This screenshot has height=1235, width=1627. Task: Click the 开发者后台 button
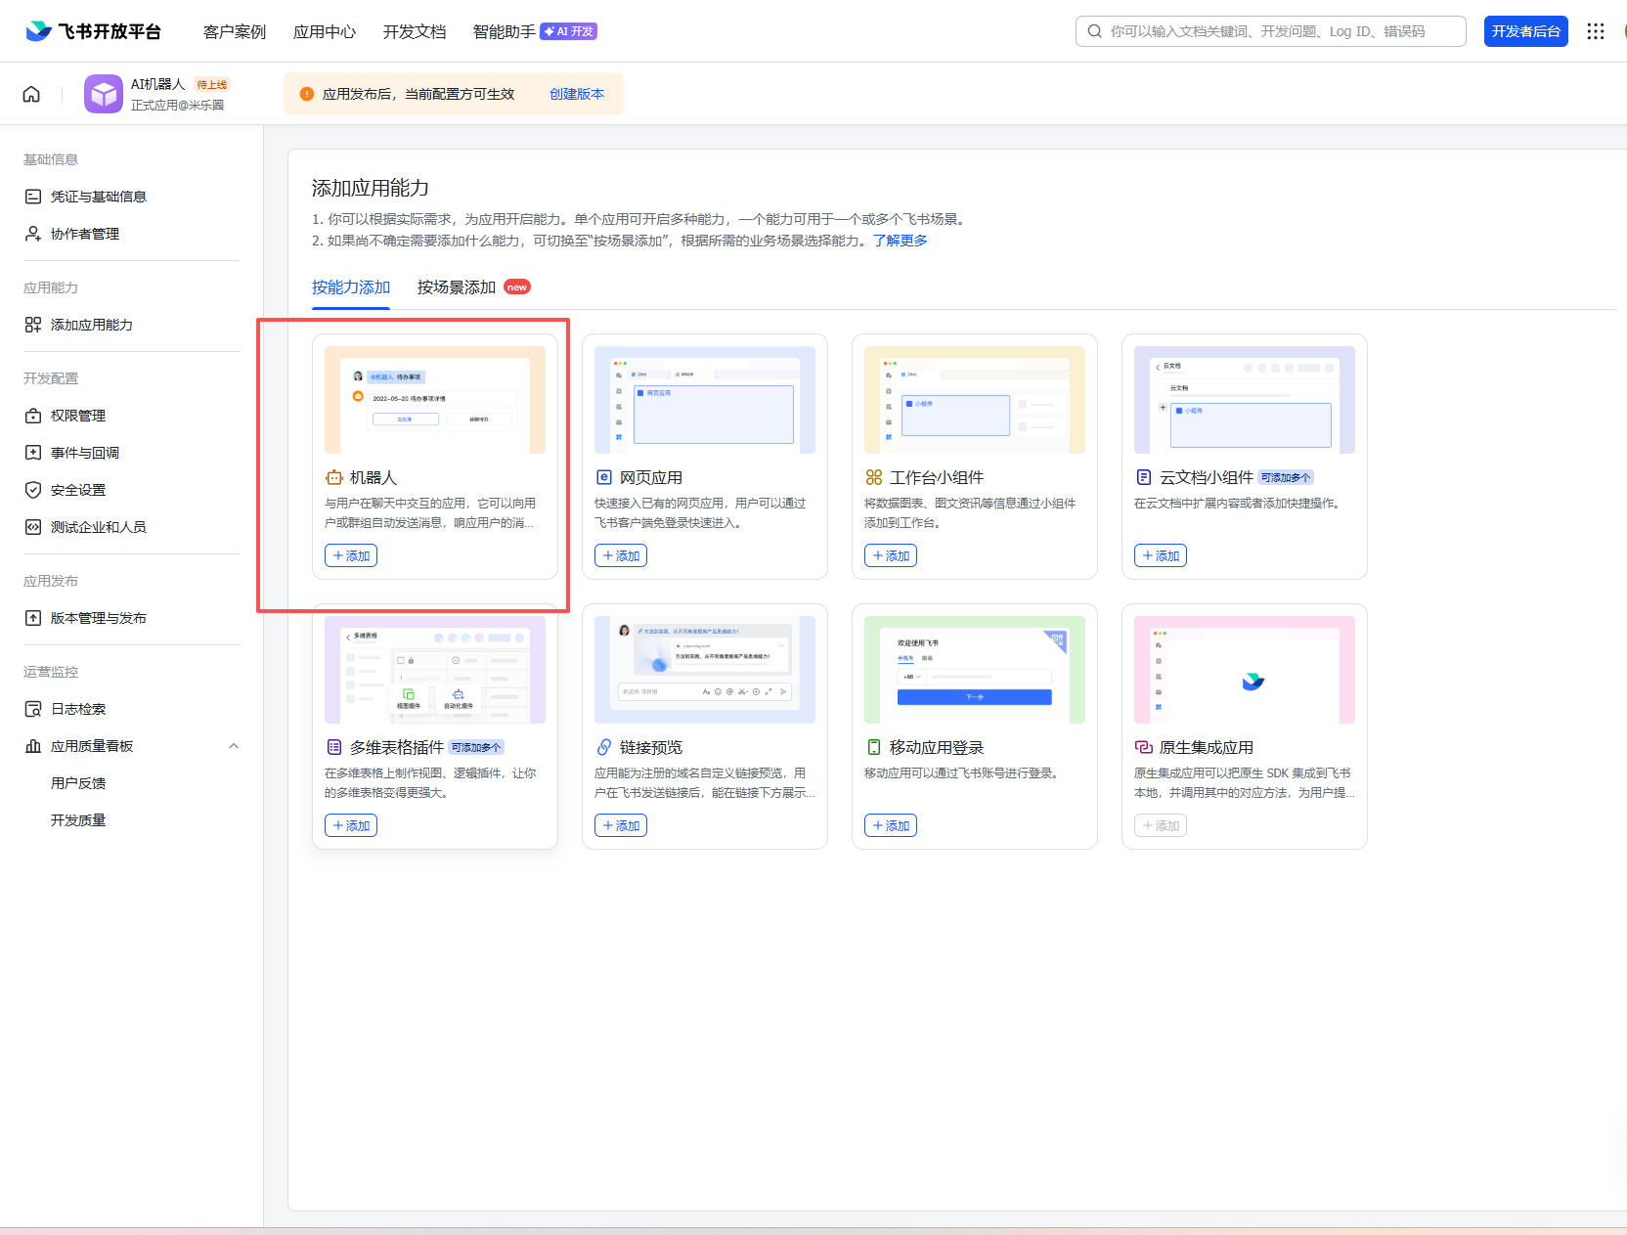point(1525,31)
